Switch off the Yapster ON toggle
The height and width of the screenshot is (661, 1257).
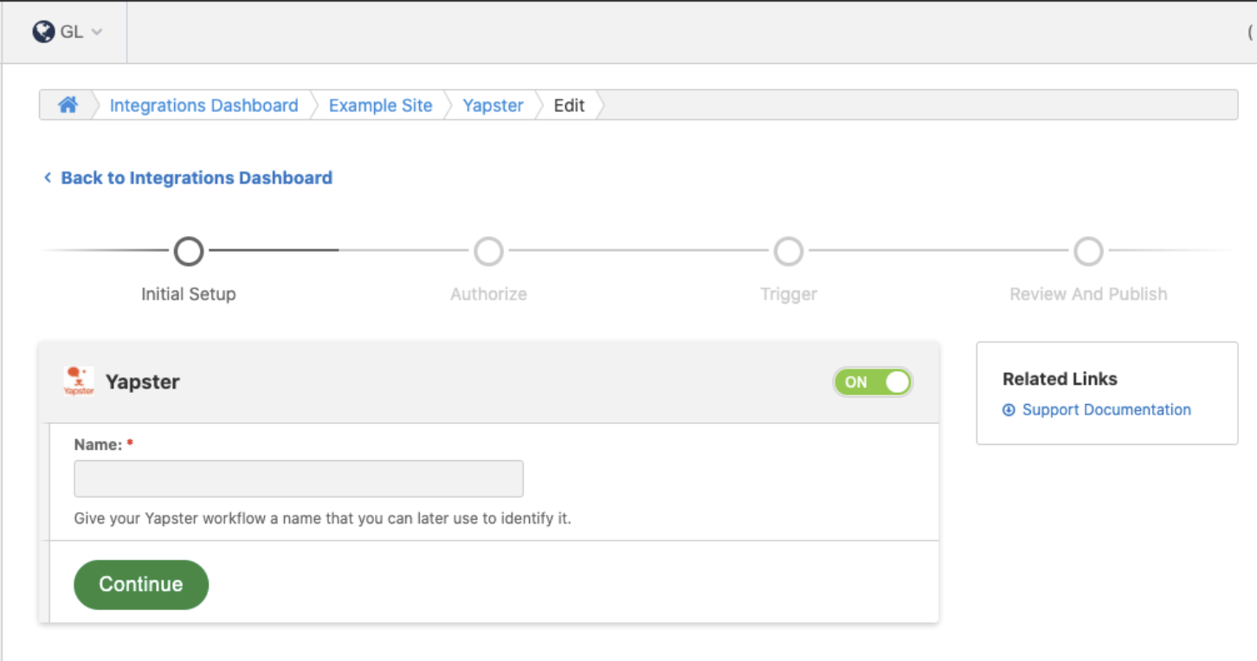(873, 382)
